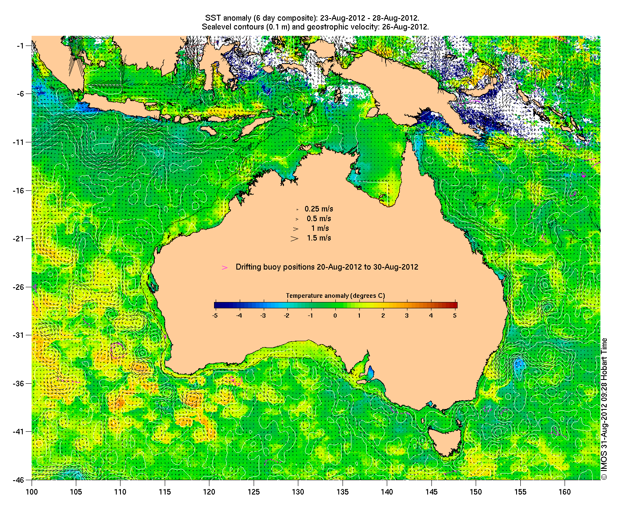This screenshot has height=516, width=632.
Task: Click the 100 longitude axis label
Action: click(32, 492)
